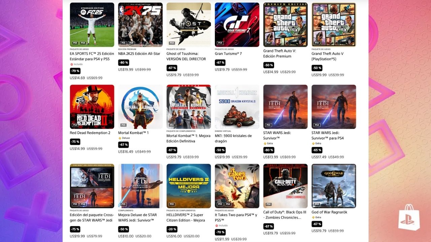The image size is (431, 242).
Task: Select the MK1 5900 Dragon Krystals image
Action: (x=237, y=107)
